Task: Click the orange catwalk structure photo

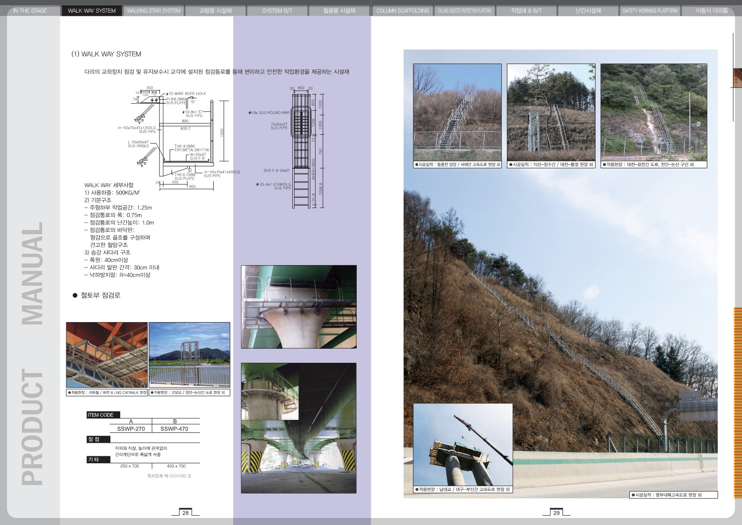Action: coord(107,355)
